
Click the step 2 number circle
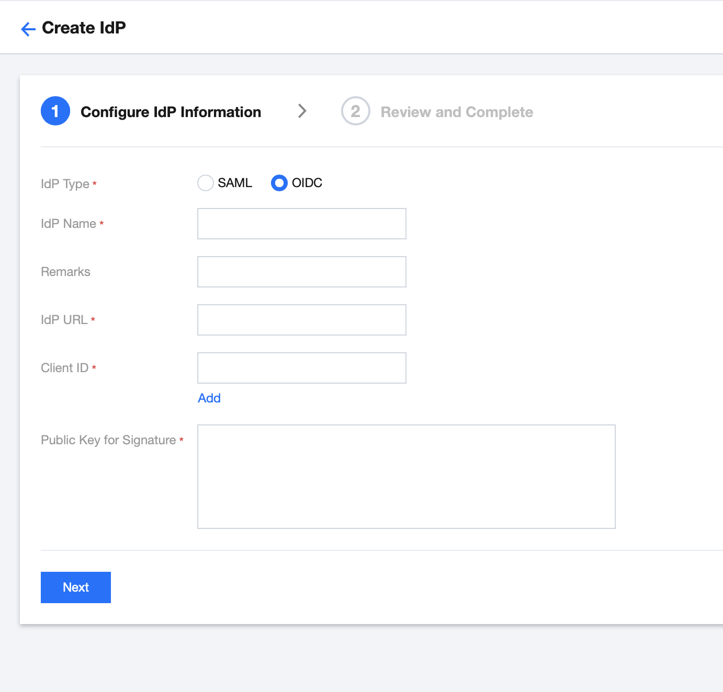356,111
